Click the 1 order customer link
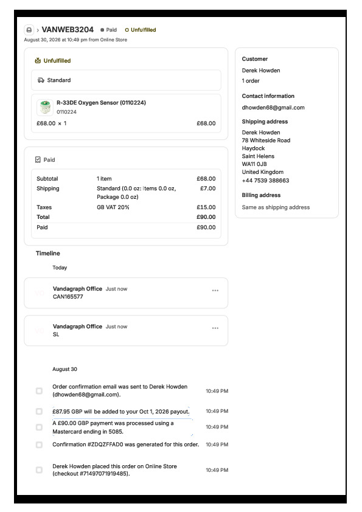The height and width of the screenshot is (512, 362). [251, 81]
